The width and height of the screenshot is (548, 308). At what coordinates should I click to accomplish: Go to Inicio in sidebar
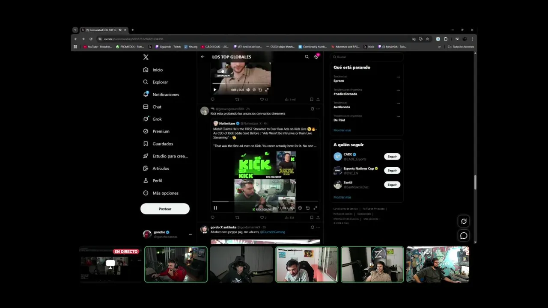pos(153,70)
